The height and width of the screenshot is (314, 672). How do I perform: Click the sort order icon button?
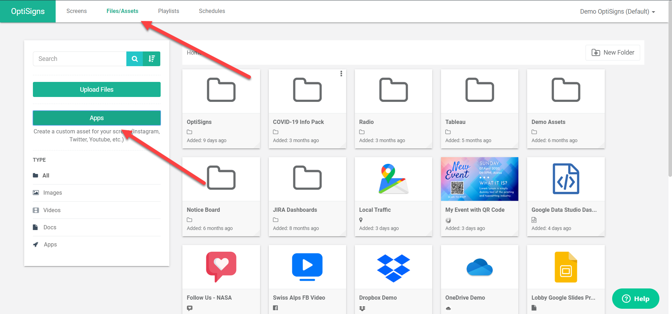152,59
